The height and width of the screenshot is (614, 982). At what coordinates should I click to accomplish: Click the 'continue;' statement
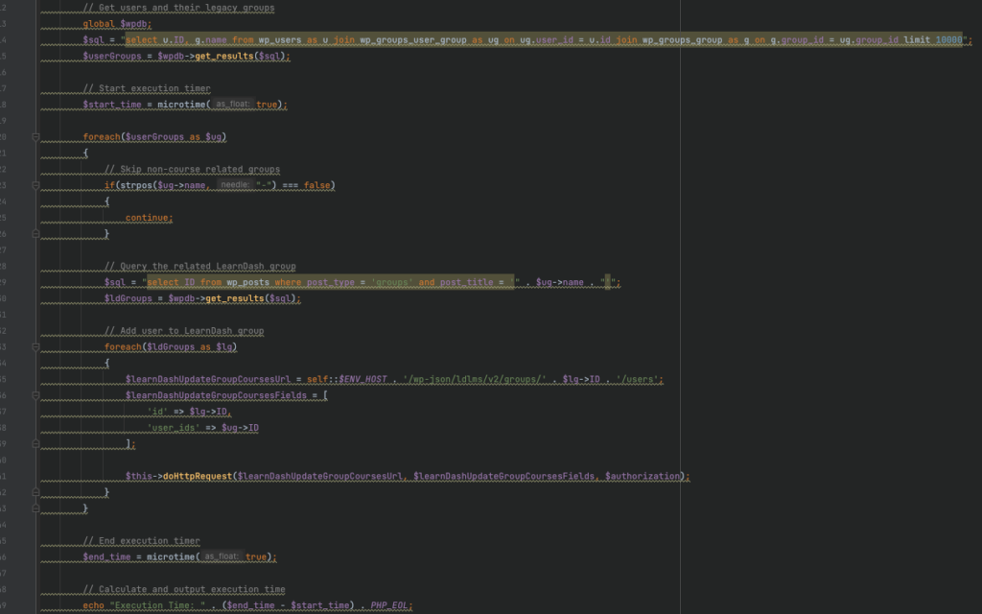pos(149,218)
